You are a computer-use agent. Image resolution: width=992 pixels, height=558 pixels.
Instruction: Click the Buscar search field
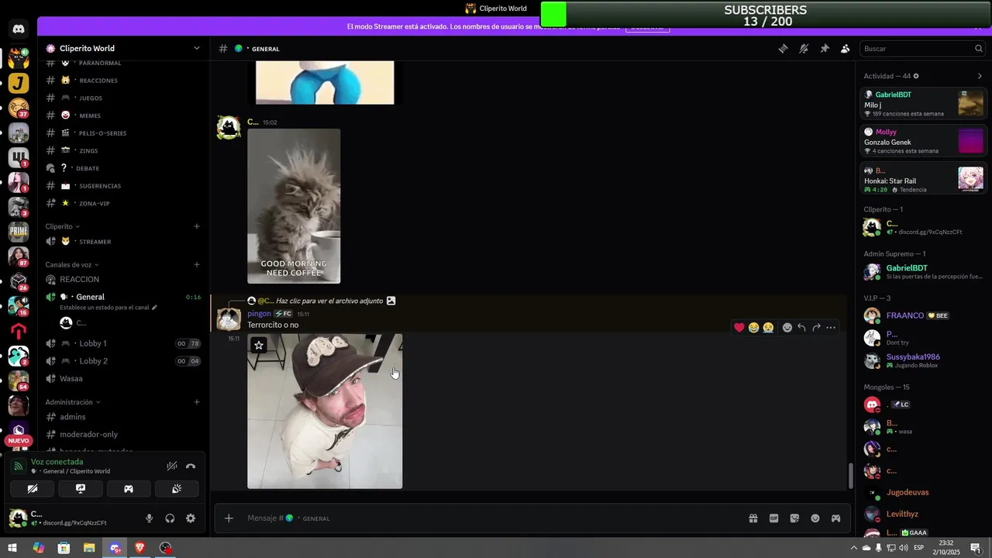[x=922, y=48]
